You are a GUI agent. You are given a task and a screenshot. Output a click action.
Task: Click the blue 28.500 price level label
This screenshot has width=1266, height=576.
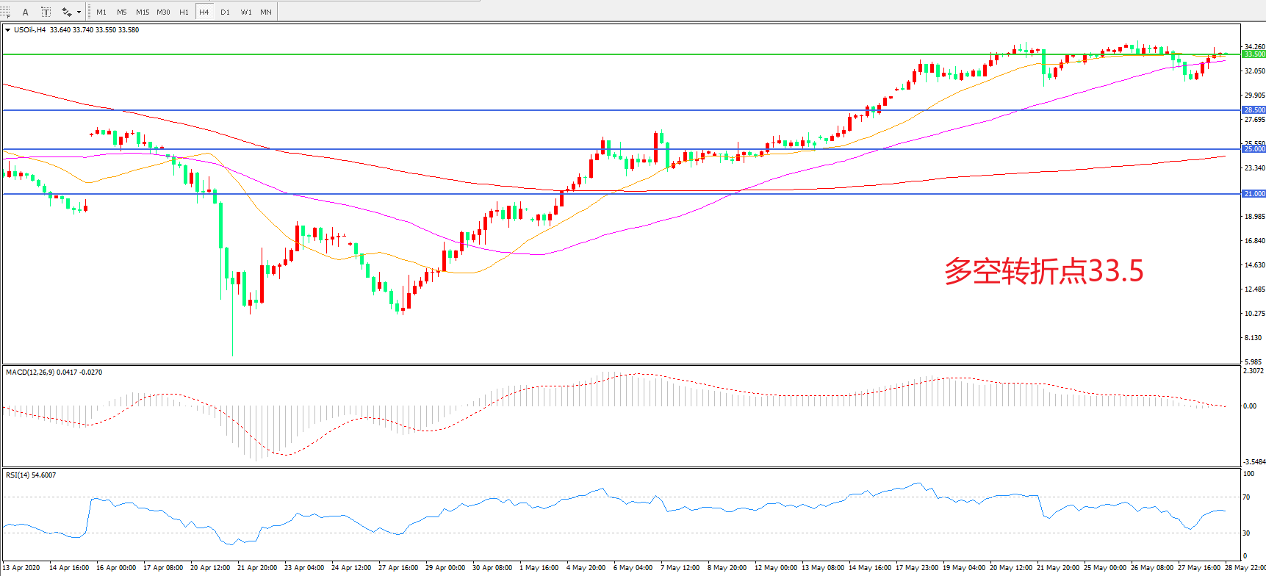(x=1254, y=110)
